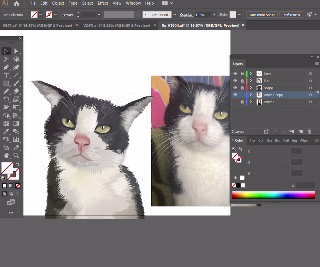Delete the selected layer with the trash icon
Image resolution: width=320 pixels, height=267 pixels.
tap(309, 131)
